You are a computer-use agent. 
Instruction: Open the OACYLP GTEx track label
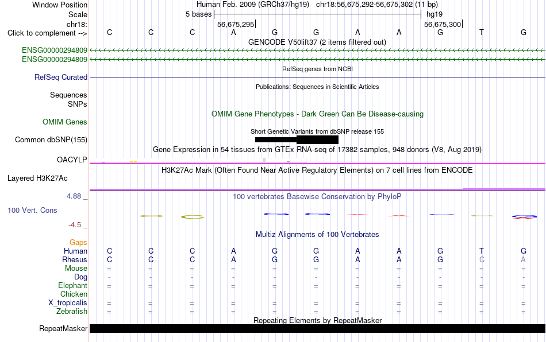pos(72,160)
